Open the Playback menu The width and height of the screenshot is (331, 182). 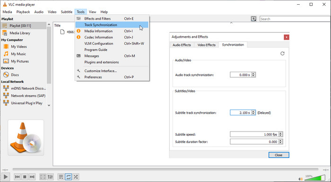(x=23, y=12)
